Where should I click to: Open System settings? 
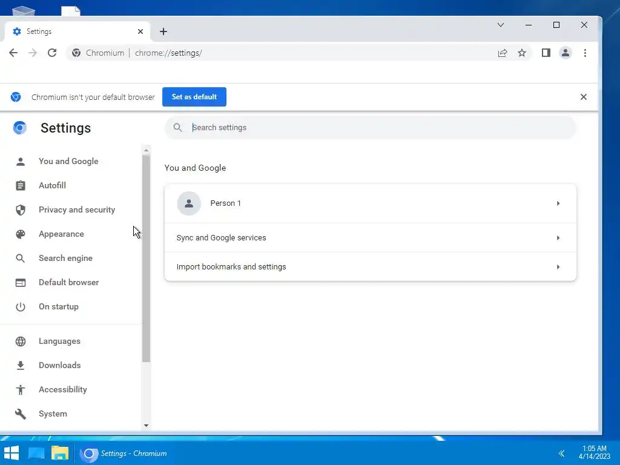53,414
